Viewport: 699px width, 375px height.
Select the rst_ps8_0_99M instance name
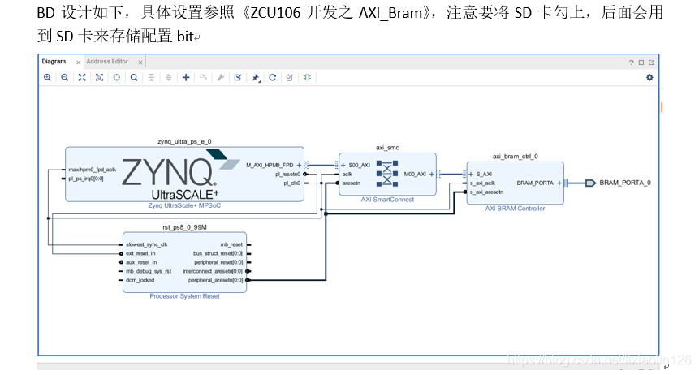tap(184, 227)
